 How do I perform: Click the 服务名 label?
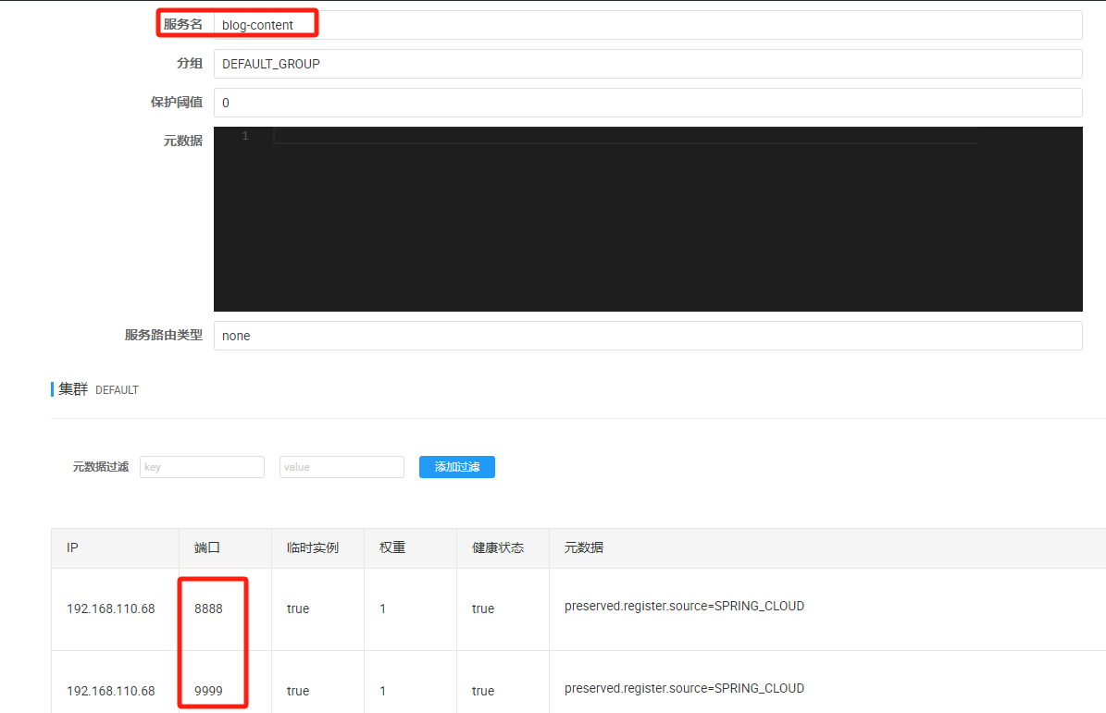[182, 24]
